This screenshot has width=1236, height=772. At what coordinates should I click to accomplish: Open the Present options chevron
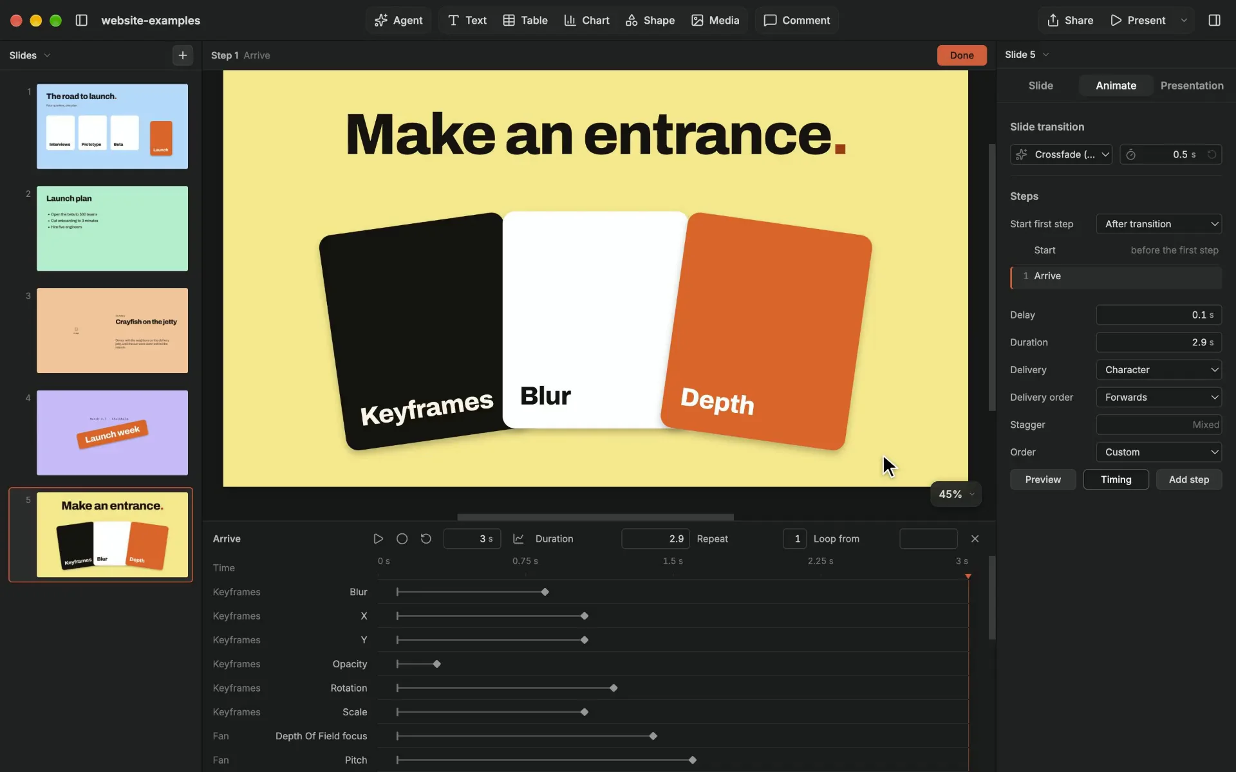coord(1184,20)
